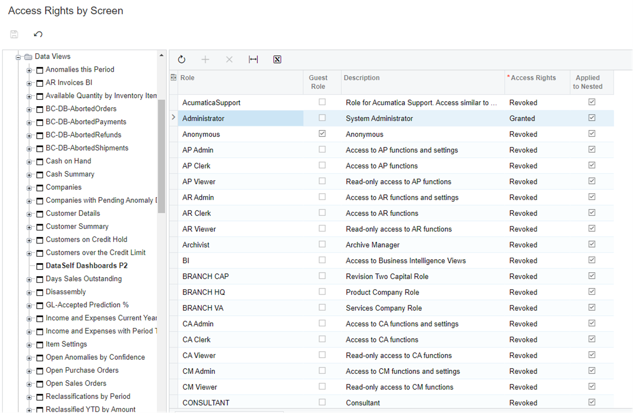
Task: Expand the Open Sales Orders node
Action: point(29,384)
